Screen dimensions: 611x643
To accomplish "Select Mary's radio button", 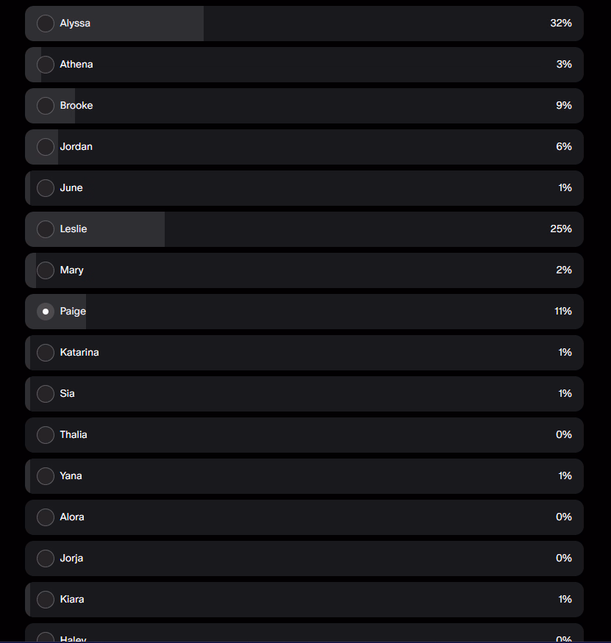I will click(x=46, y=270).
